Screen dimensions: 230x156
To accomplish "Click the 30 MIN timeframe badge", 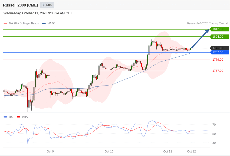I will (47, 5).
